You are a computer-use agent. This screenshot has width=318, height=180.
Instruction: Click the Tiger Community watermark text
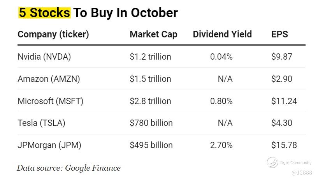(x=295, y=162)
